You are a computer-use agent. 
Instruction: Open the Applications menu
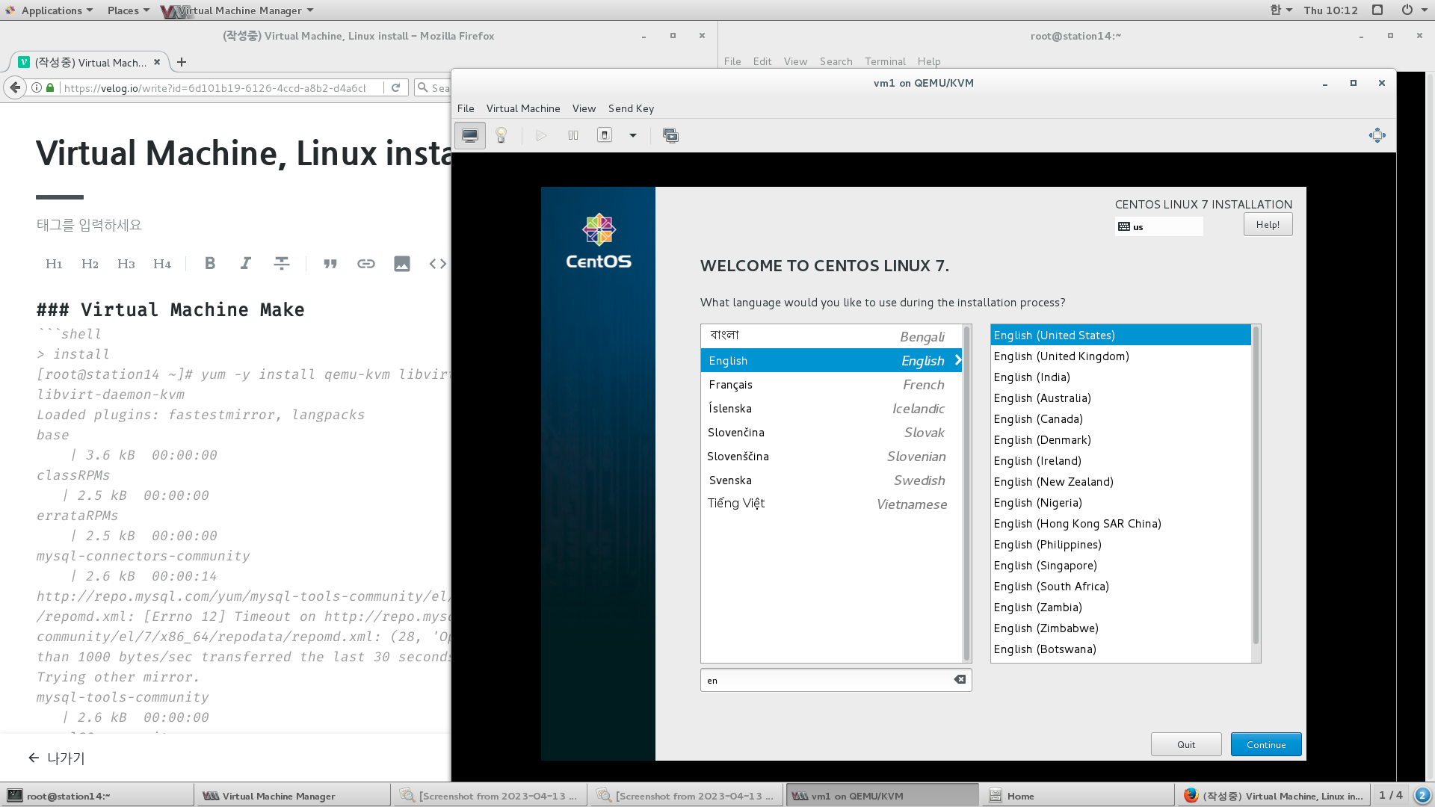pyautogui.click(x=50, y=10)
